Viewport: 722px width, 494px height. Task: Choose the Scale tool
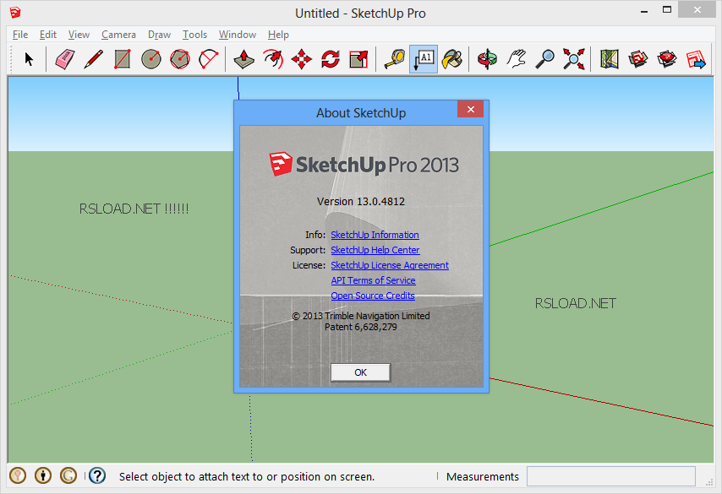(358, 59)
